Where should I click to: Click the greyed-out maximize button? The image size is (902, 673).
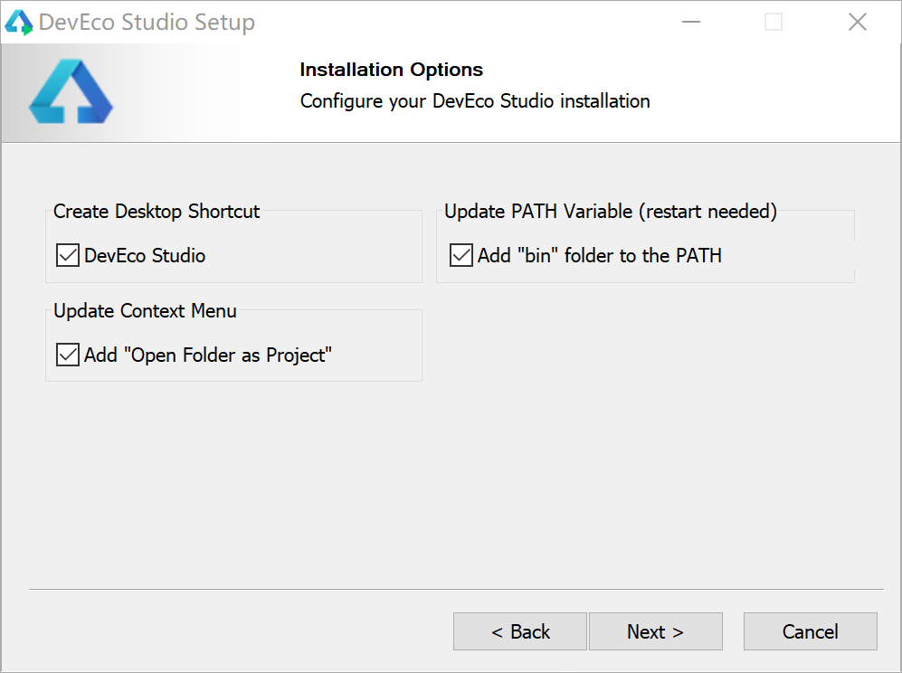[x=773, y=22]
